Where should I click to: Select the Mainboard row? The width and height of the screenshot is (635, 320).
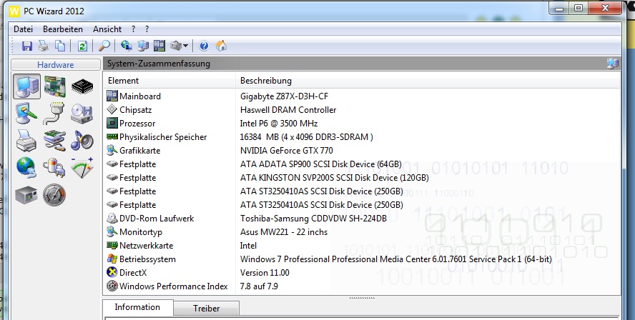coord(362,96)
